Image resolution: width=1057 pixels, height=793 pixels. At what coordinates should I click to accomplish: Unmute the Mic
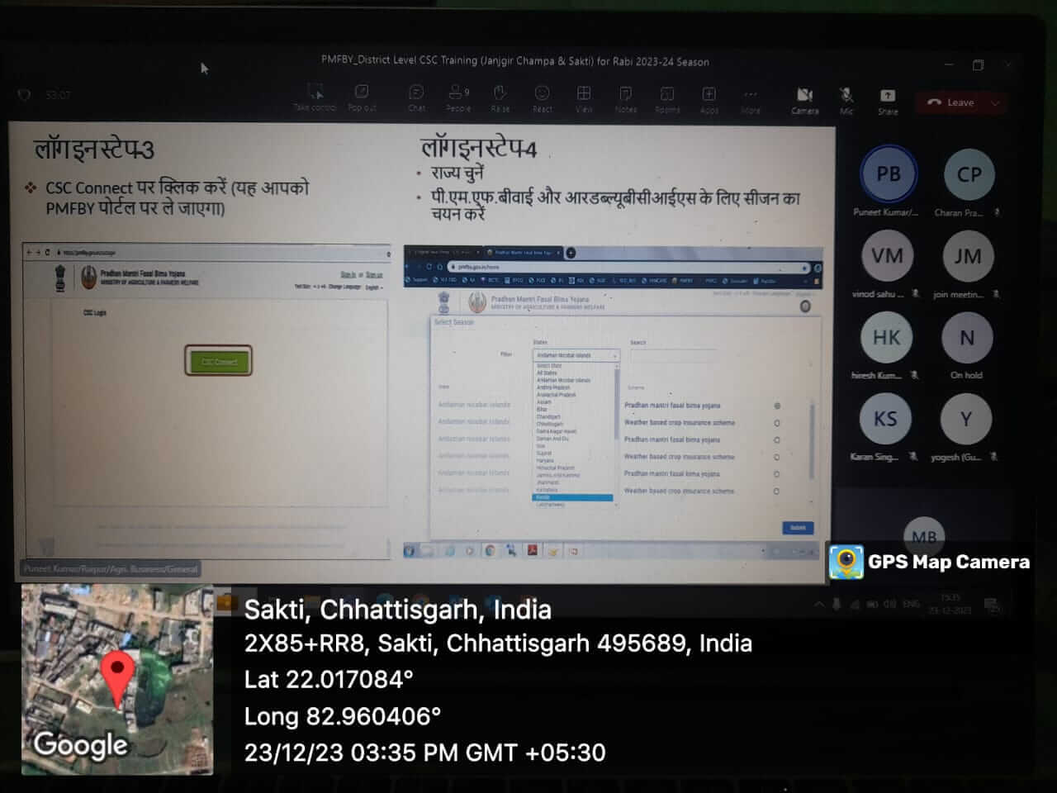[846, 99]
